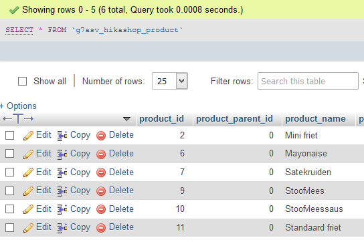Click the pencil Edit icon for Stoofvlees
The height and width of the screenshot is (242, 364).
tap(28, 191)
